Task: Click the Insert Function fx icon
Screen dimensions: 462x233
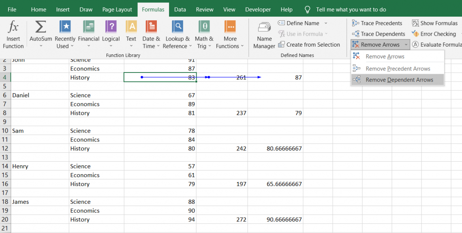Action: pos(13,28)
